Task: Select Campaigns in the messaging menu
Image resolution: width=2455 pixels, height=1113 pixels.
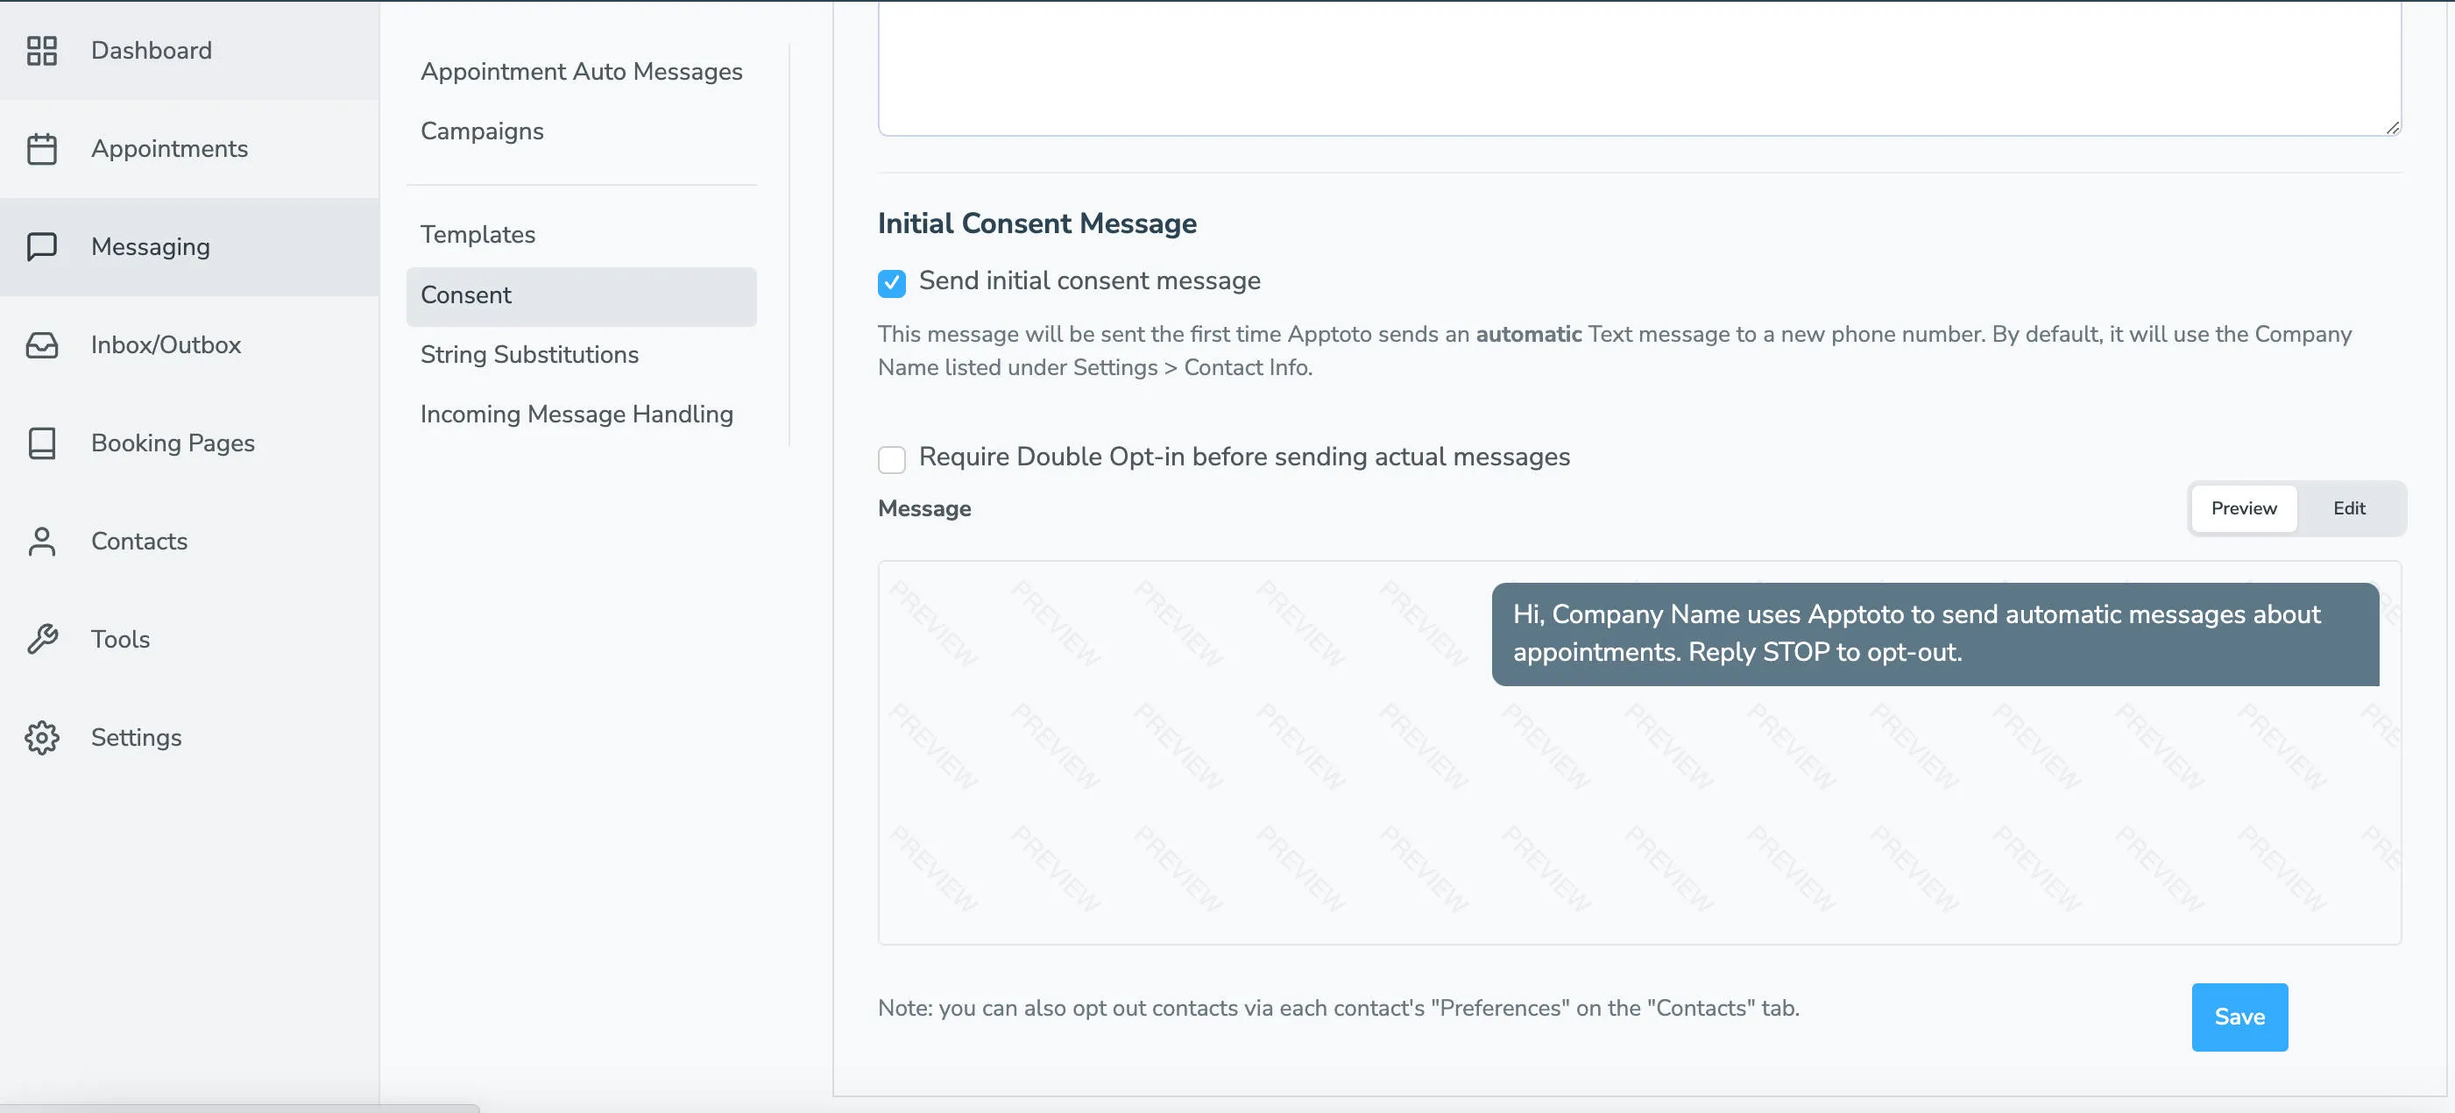Action: [481, 131]
